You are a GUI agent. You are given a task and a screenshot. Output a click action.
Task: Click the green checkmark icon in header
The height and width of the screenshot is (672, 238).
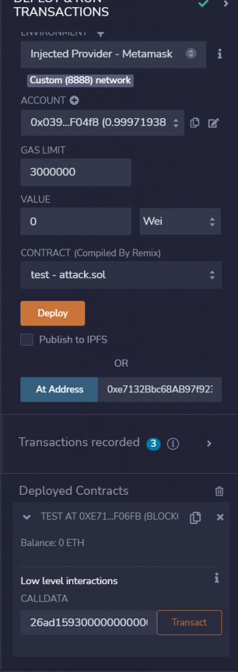click(x=203, y=3)
